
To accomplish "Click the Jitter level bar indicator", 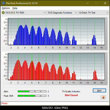I will (32, 91).
